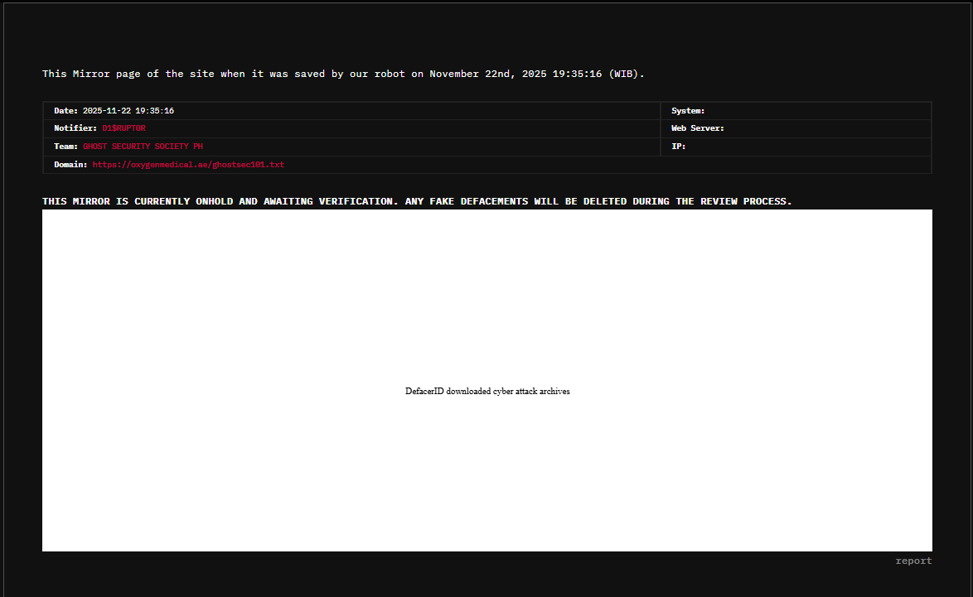973x597 pixels.
Task: Click the date value 2025-11-22 19:35:16
Action: 128,111
